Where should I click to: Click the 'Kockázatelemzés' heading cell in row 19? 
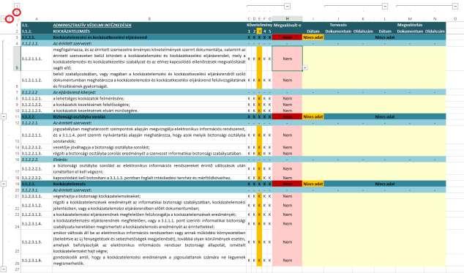[149, 184]
